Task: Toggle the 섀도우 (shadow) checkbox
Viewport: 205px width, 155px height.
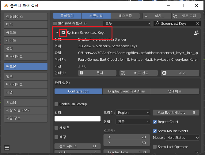Action: [56, 128]
